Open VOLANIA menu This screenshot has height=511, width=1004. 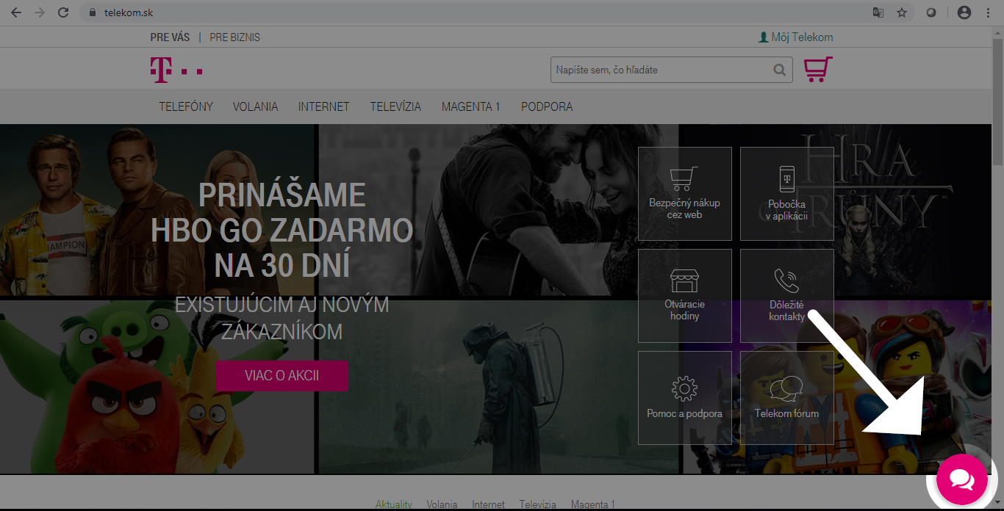click(256, 106)
